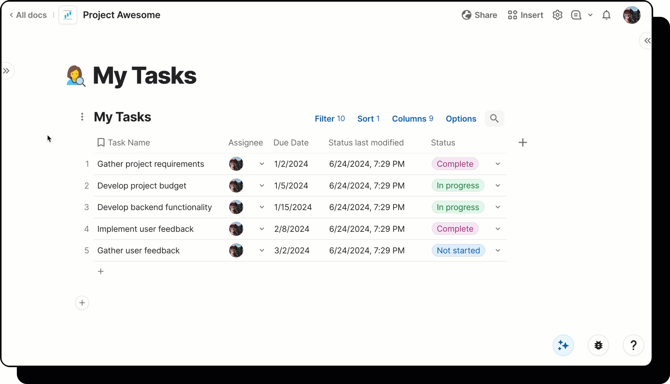Image resolution: width=670 pixels, height=384 pixels.
Task: Add a new task row with plus button
Action: 101,271
